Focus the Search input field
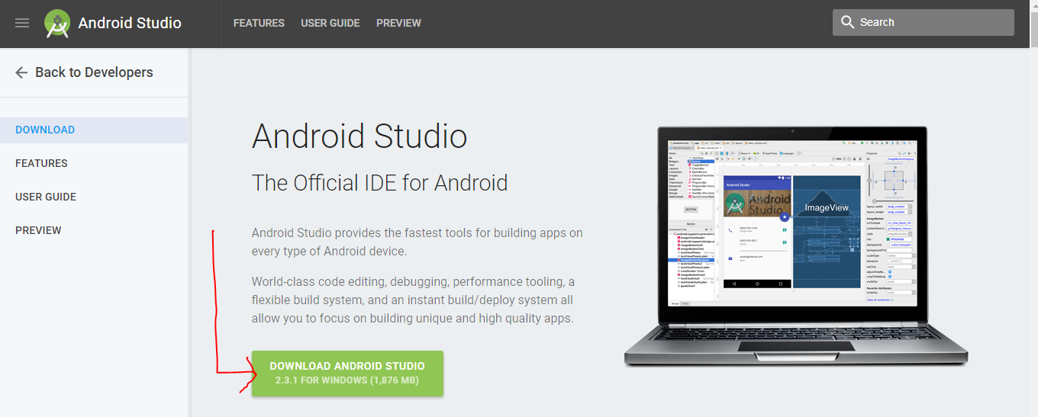Image resolution: width=1038 pixels, height=417 pixels. tap(924, 22)
